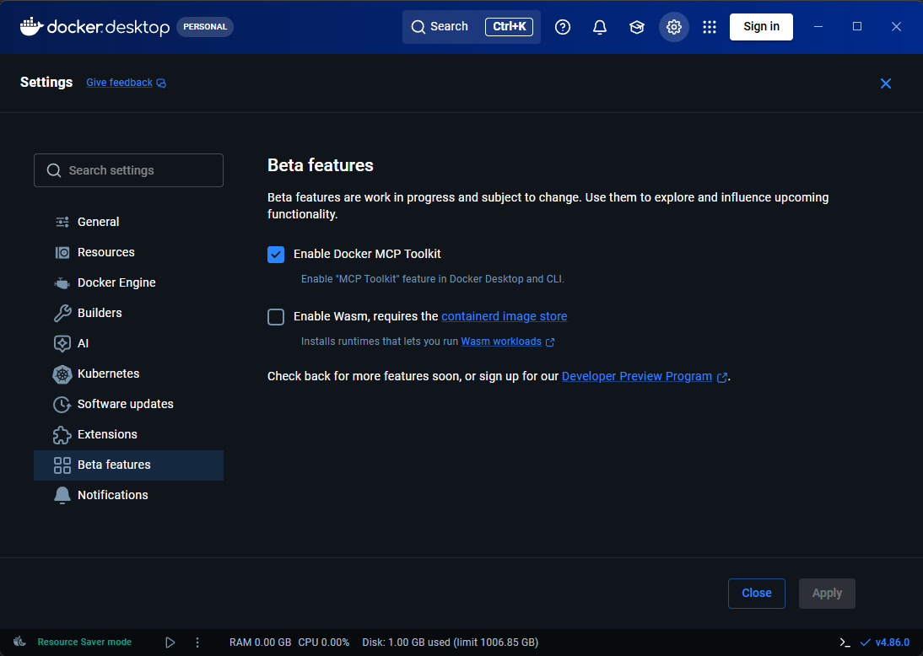This screenshot has width=923, height=656.
Task: Click the magnifier in Search settings
Action: [53, 170]
